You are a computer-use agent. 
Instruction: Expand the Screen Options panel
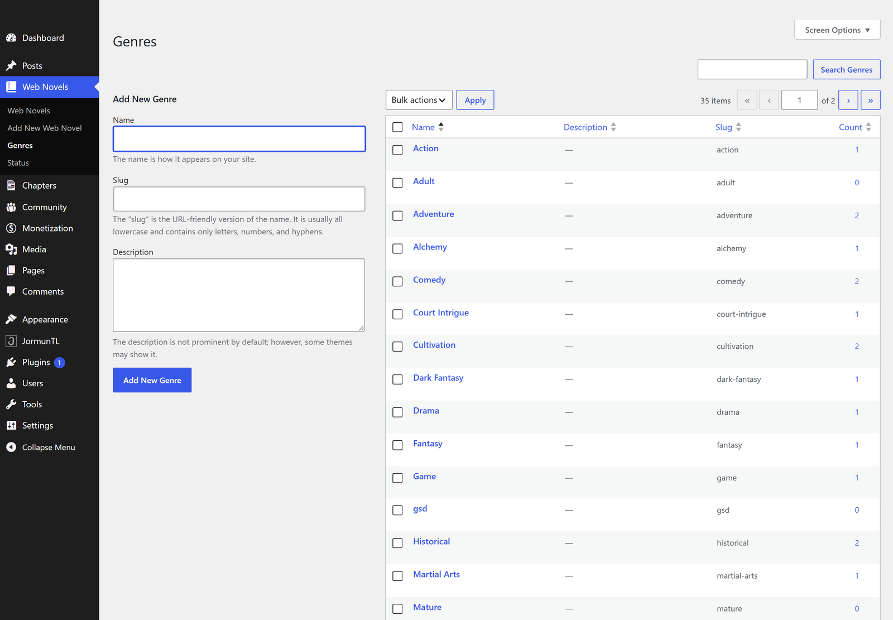(x=837, y=30)
